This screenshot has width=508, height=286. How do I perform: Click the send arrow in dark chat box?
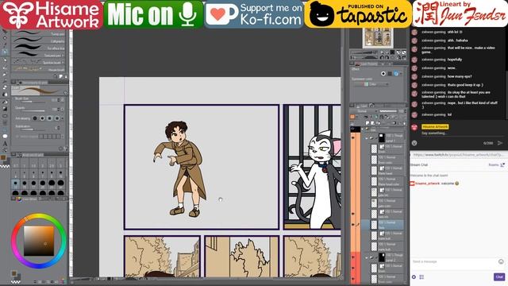[x=500, y=143]
